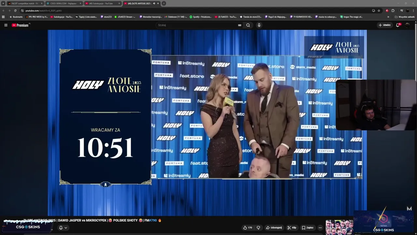Open PPL PRO WEEK bookmark
This screenshot has height=235, width=417.
pyautogui.click(x=36, y=17)
